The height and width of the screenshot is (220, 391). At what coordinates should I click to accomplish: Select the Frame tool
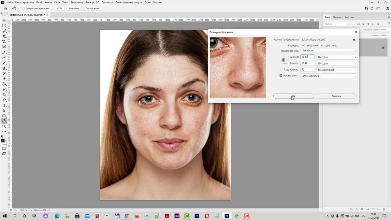click(4, 47)
